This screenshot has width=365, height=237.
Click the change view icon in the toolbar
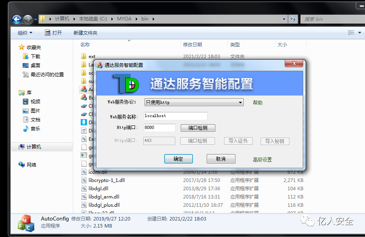coord(351,33)
